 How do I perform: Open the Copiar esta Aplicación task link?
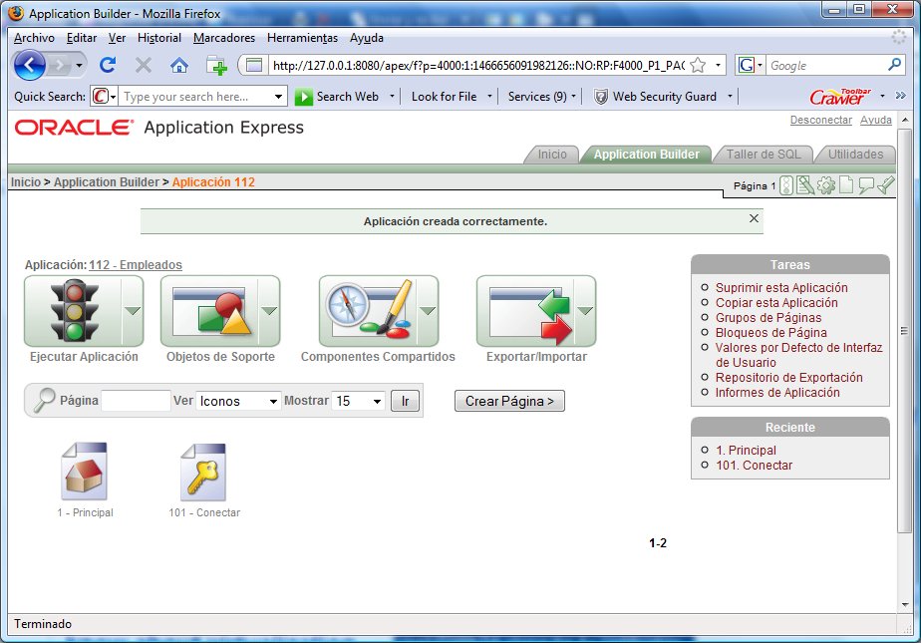coord(776,303)
